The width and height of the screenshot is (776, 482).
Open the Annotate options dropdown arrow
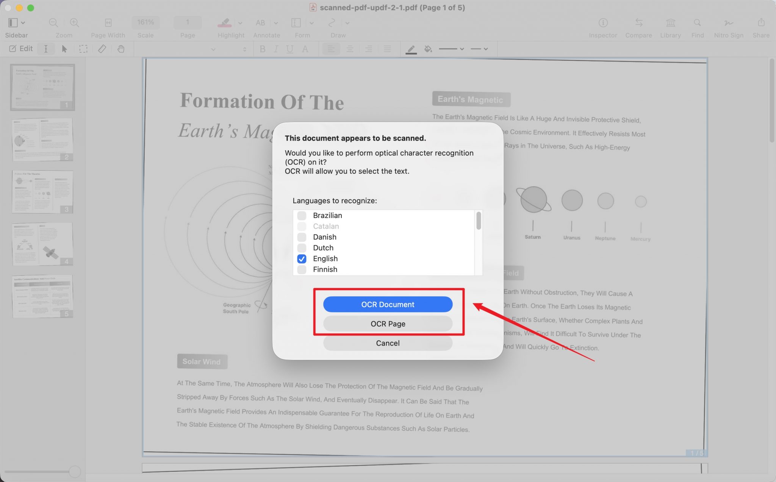tap(276, 23)
